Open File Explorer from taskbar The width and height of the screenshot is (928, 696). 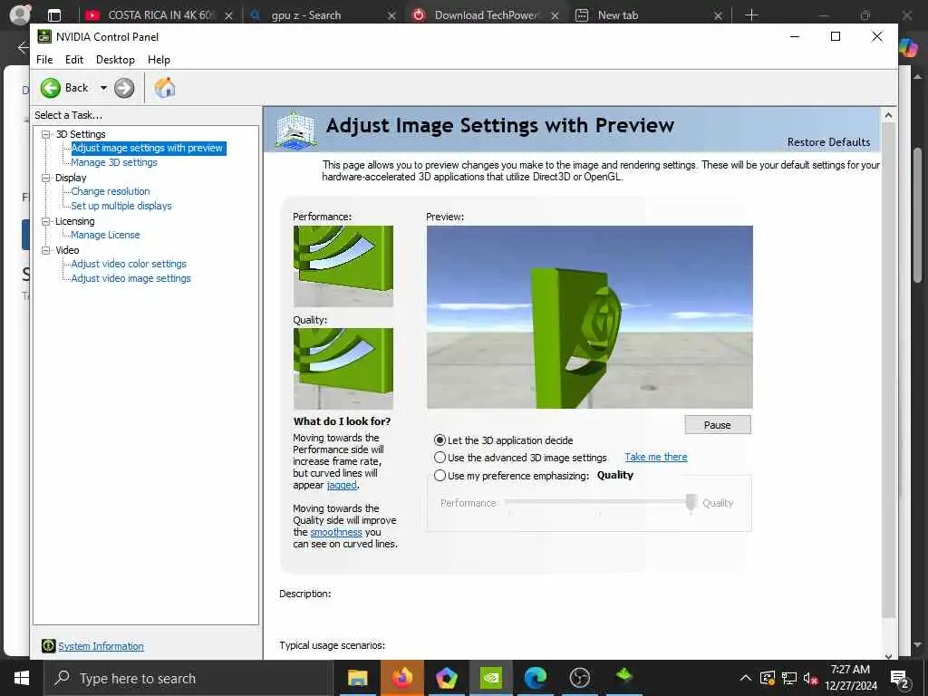click(357, 678)
